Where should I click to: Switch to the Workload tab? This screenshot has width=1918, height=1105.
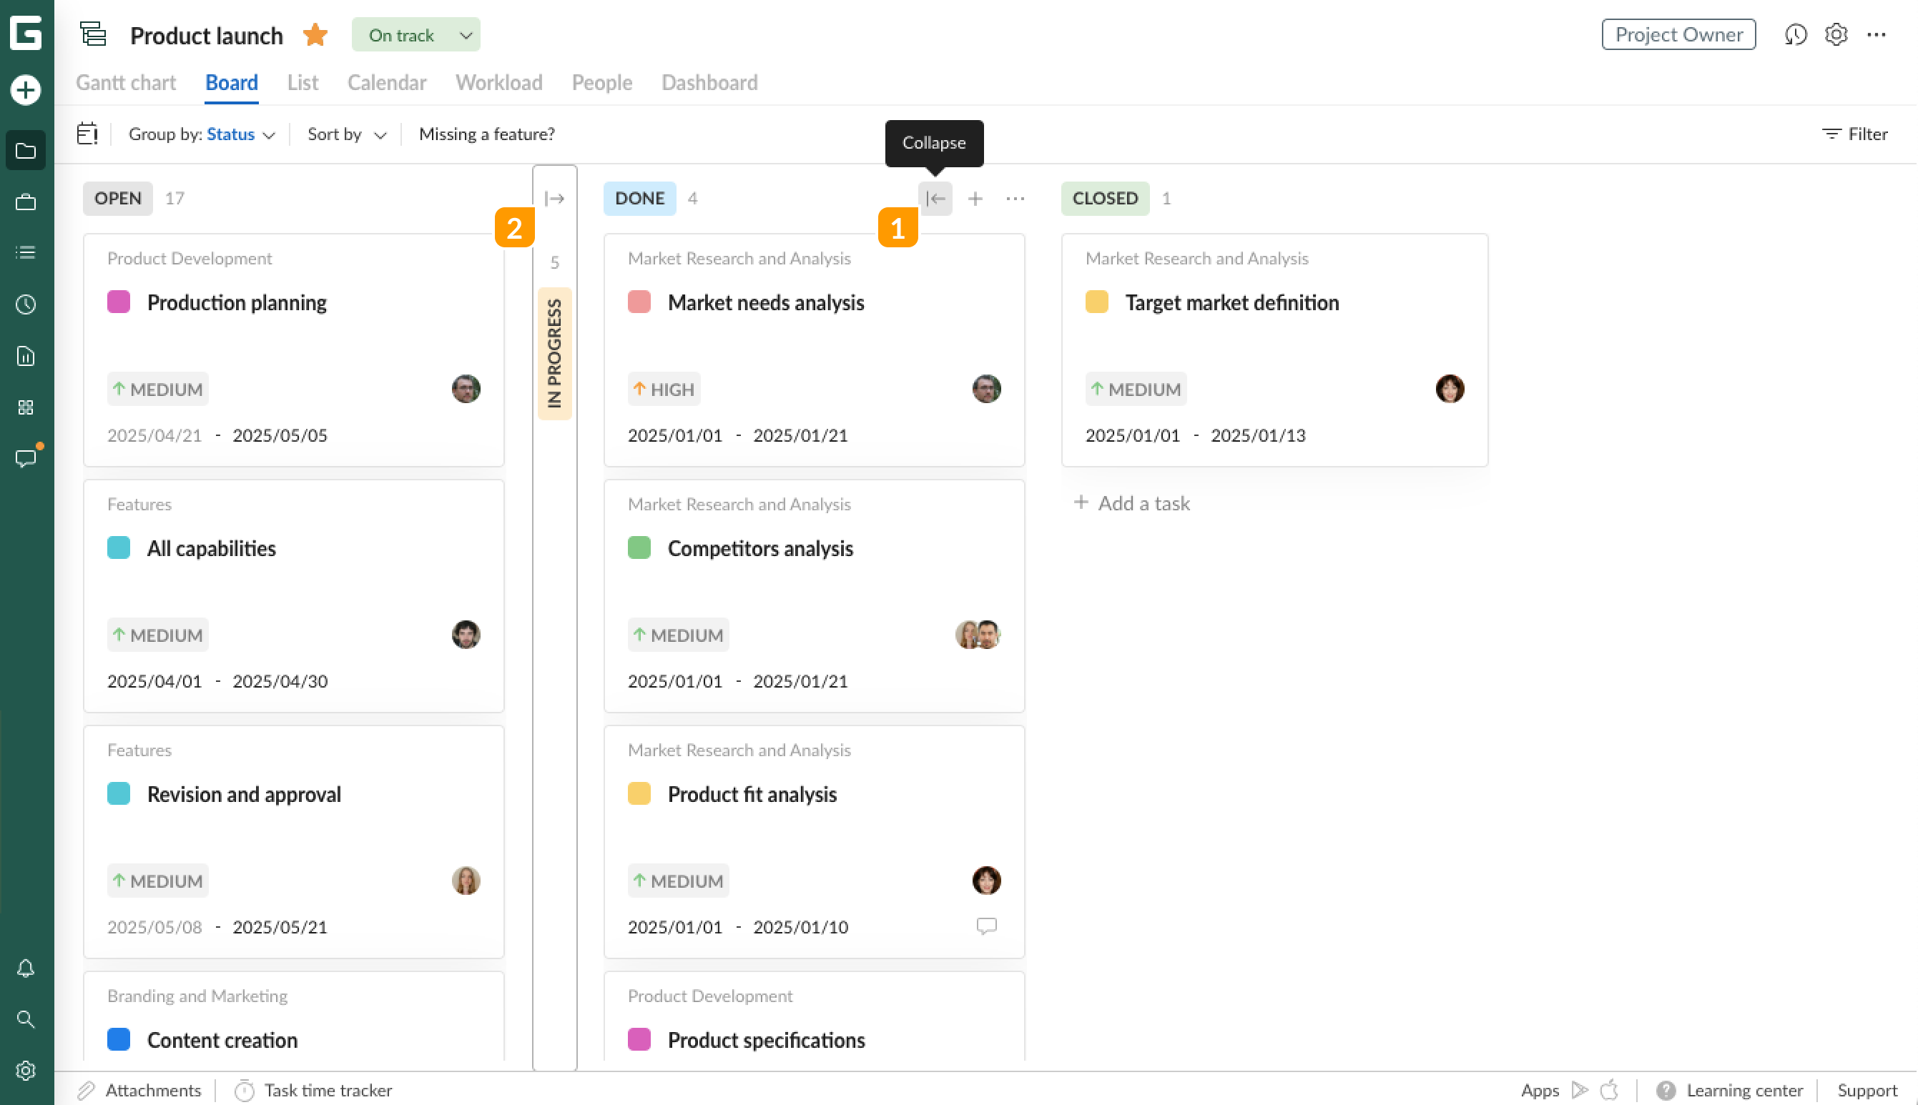click(x=499, y=83)
